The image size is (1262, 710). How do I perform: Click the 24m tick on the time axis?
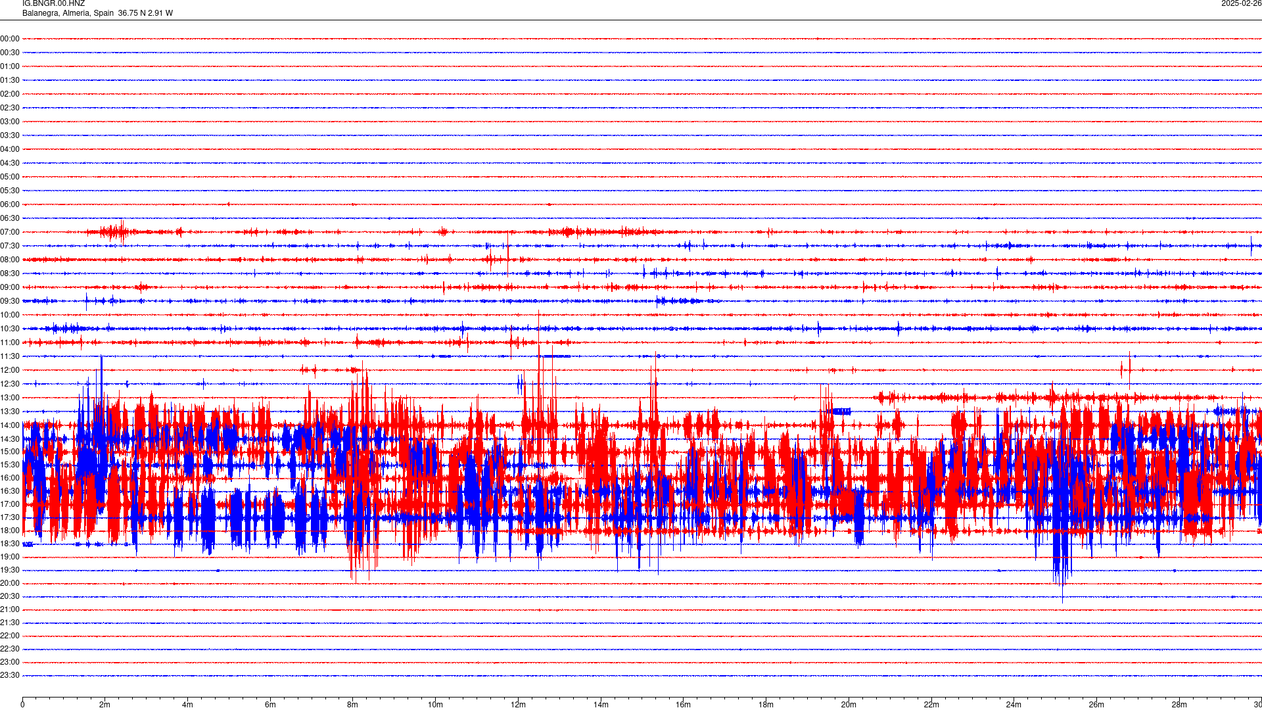(x=1014, y=705)
